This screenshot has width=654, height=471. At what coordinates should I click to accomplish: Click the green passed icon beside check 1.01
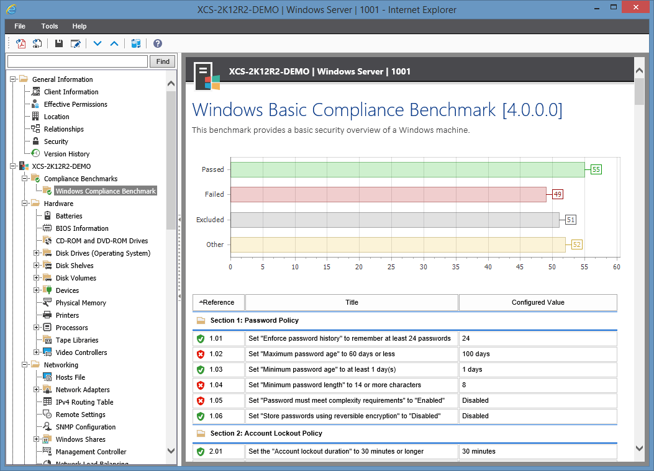pos(201,338)
